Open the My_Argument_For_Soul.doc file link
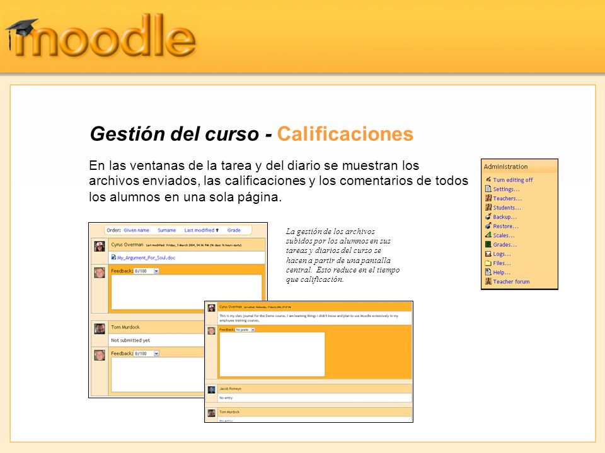Image resolution: width=605 pixels, height=453 pixels. [146, 258]
